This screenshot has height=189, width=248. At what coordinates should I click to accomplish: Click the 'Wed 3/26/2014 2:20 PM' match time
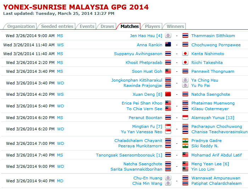coord(30,63)
